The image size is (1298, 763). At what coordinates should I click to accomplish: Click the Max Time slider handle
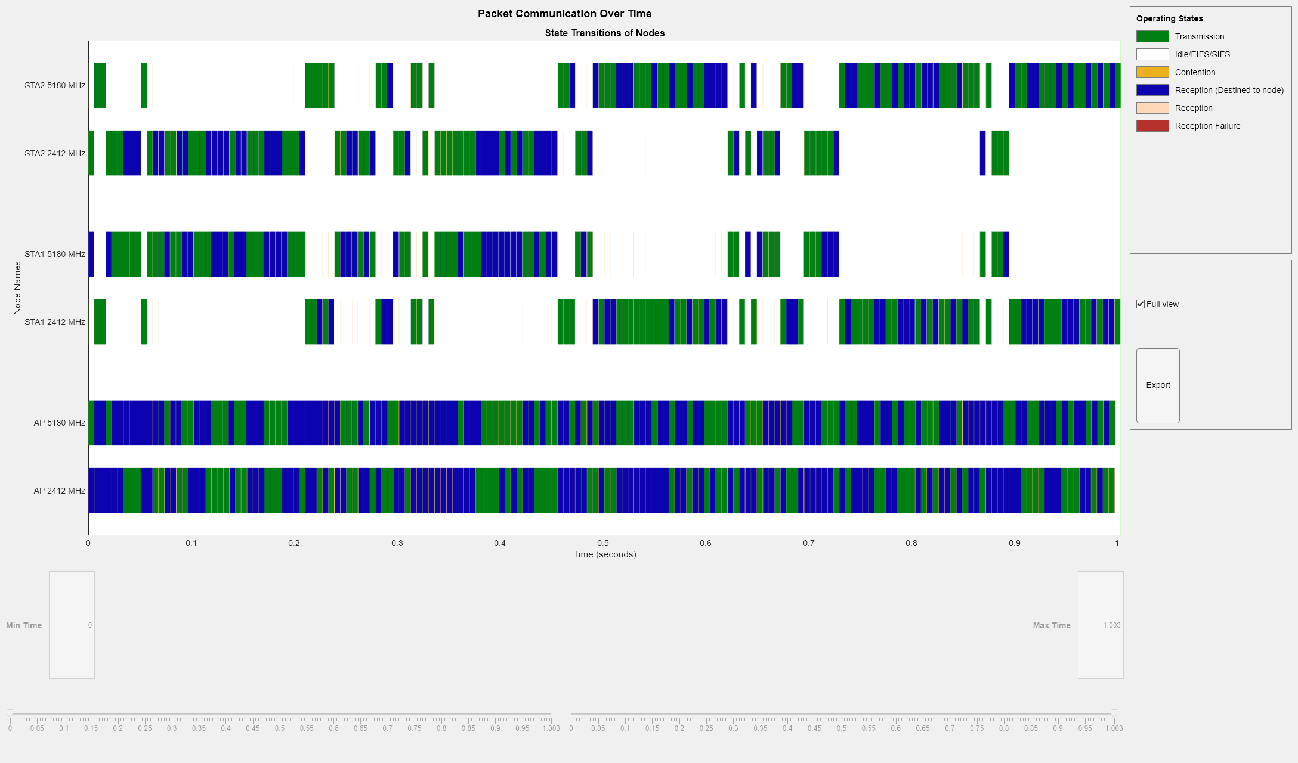point(1114,713)
